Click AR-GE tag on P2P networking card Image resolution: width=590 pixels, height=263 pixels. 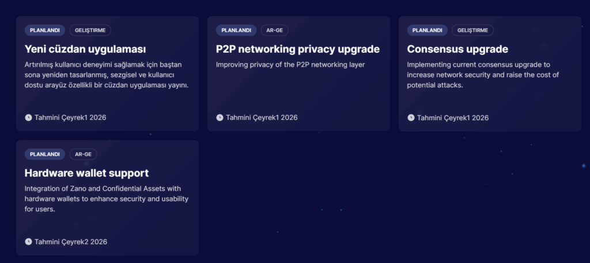click(274, 30)
